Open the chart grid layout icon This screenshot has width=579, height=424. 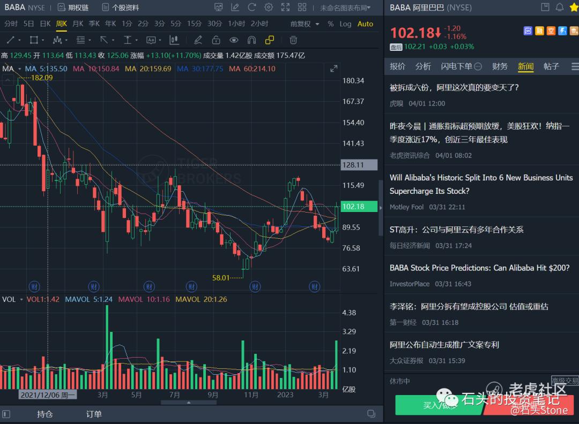(302, 7)
